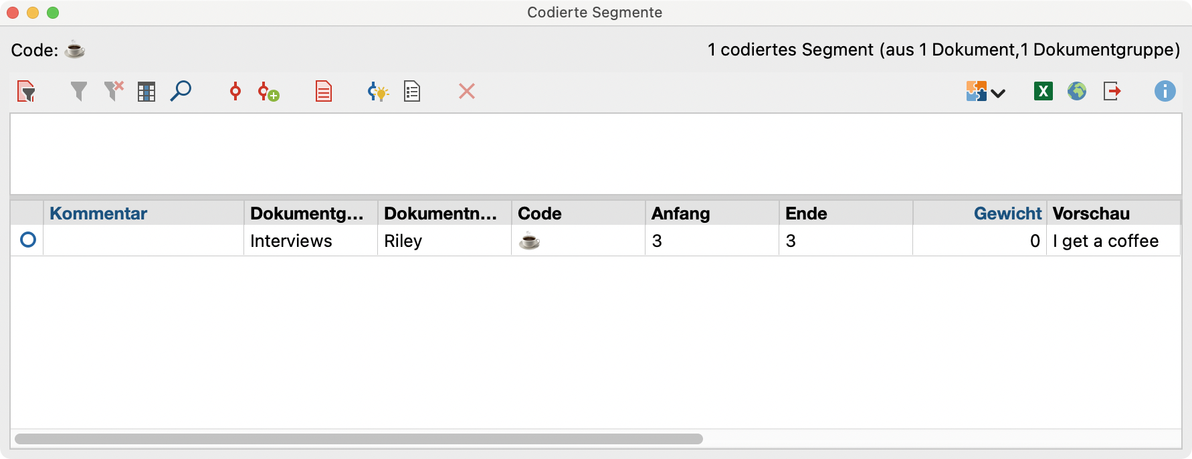Click the Ende value 3 cell
The image size is (1192, 459).
click(x=846, y=241)
